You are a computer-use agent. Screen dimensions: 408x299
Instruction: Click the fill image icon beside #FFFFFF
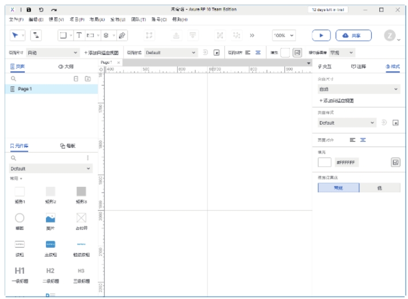[x=395, y=163]
